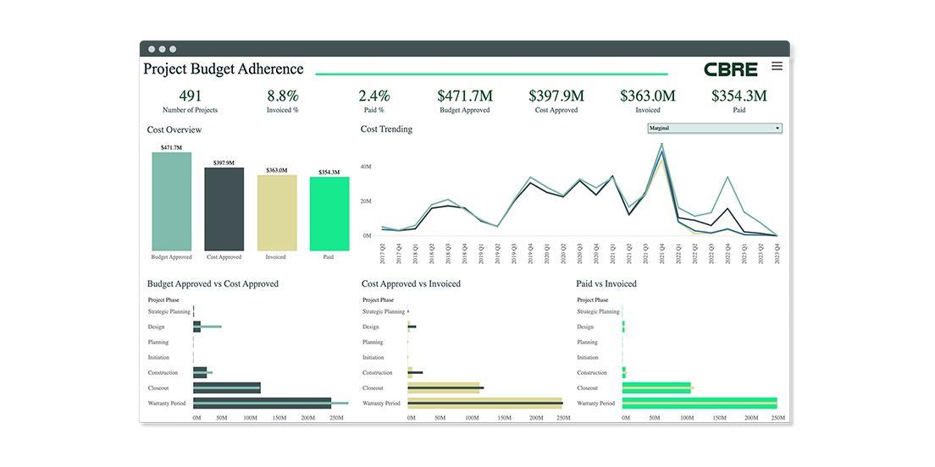Viewport: 935px width, 467px height.
Task: Click Warranty Period bar in Budget Approved chart
Action: pos(262,403)
